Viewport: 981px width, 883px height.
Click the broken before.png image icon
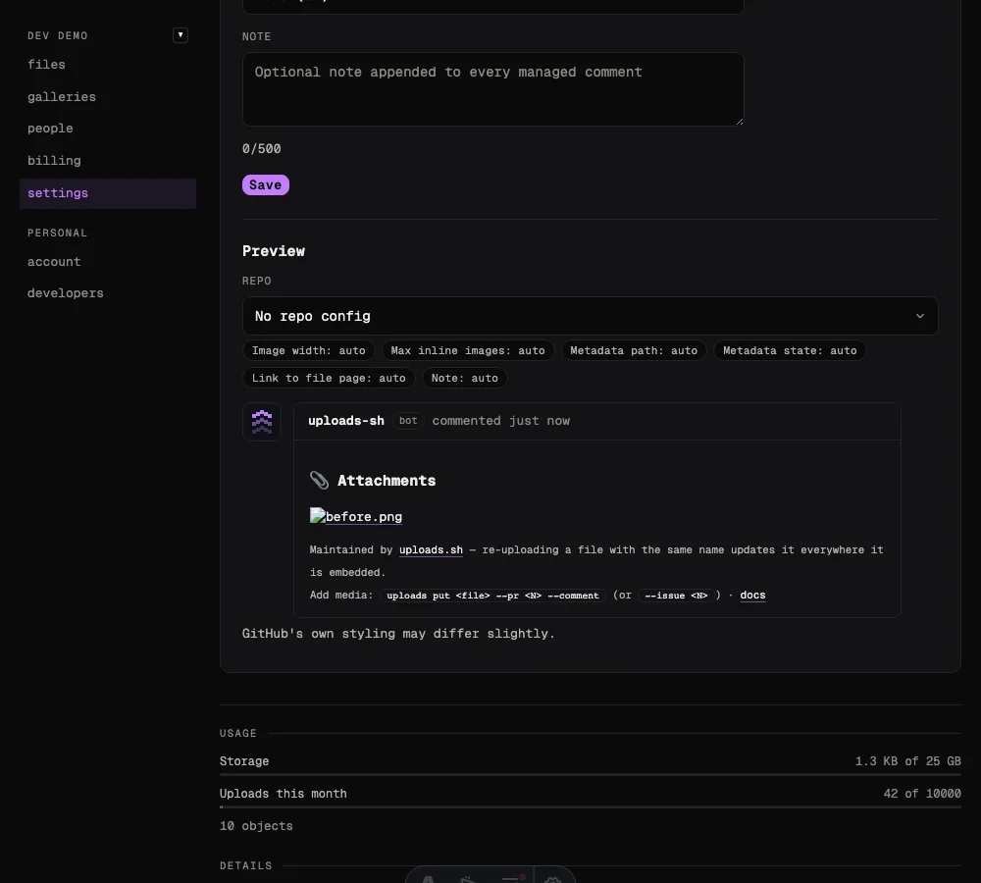pos(317,516)
